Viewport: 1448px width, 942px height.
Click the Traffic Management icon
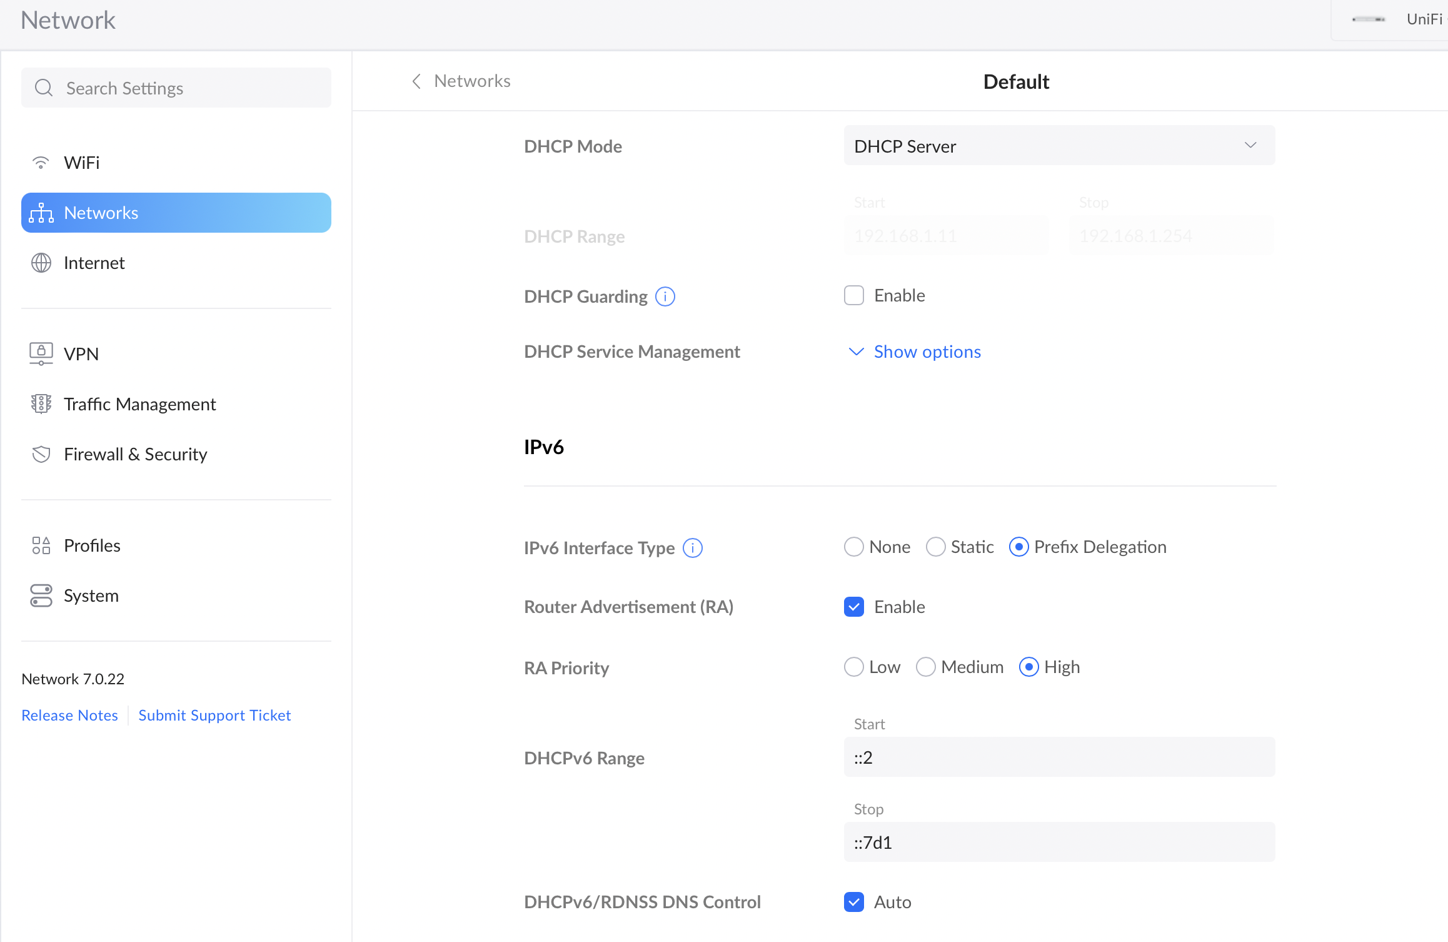click(x=41, y=404)
